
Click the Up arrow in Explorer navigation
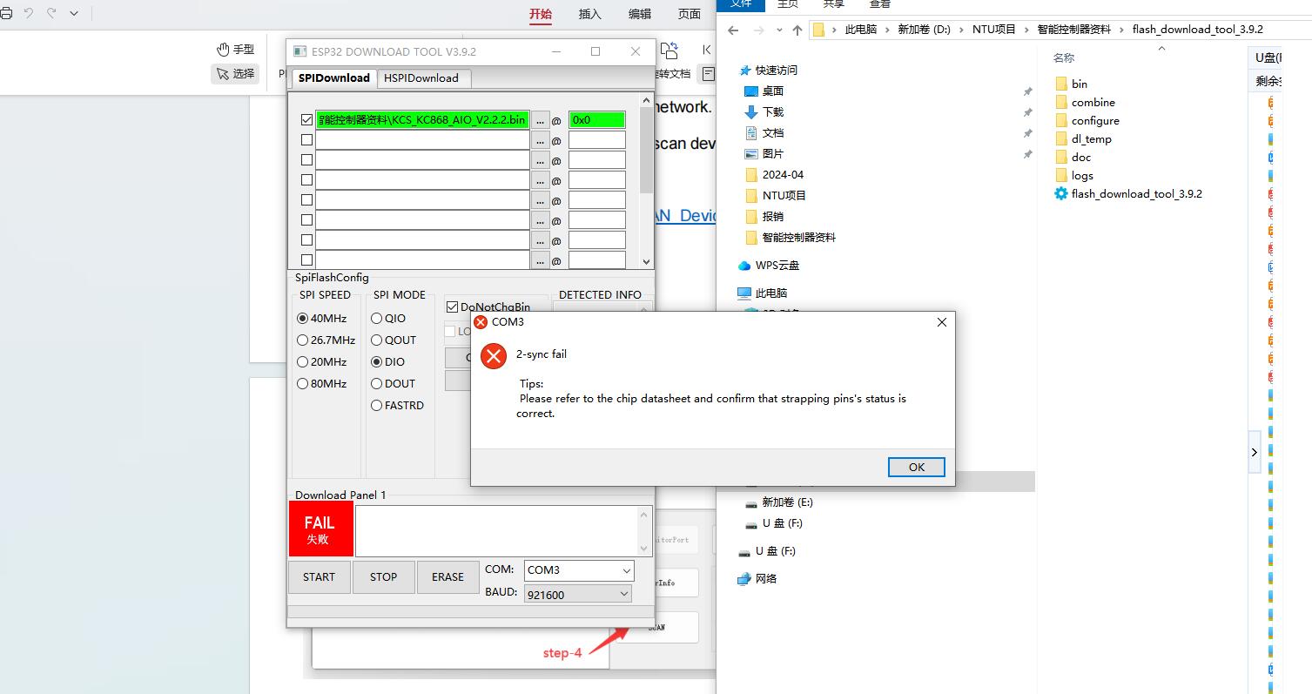(x=797, y=30)
